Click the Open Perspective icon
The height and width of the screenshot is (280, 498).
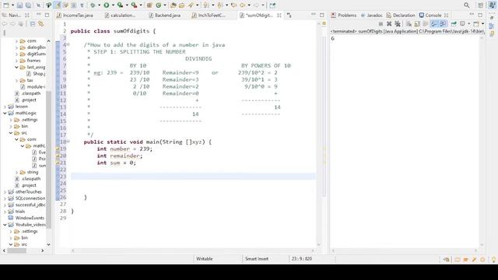(x=480, y=5)
